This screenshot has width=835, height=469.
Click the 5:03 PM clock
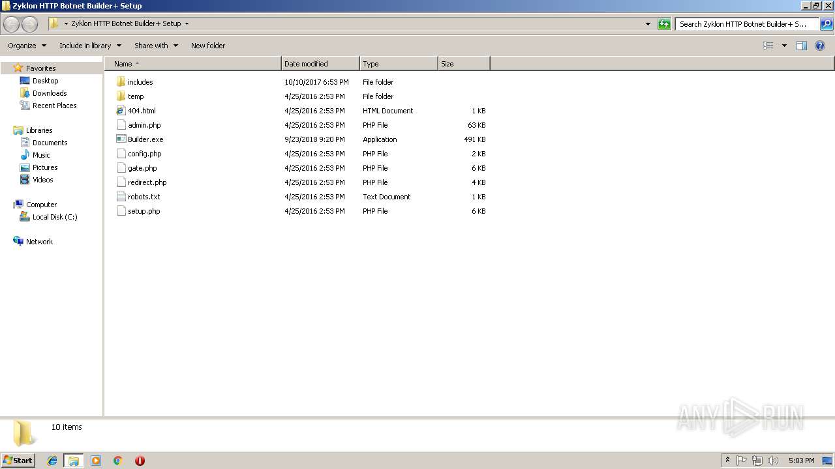pyautogui.click(x=801, y=461)
